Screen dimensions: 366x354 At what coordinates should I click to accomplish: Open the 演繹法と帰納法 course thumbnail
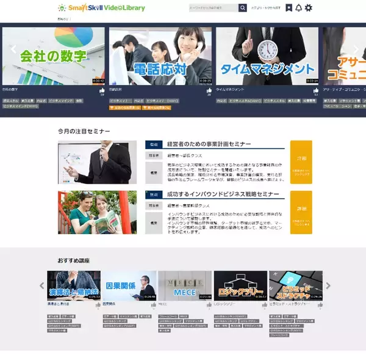(74, 286)
